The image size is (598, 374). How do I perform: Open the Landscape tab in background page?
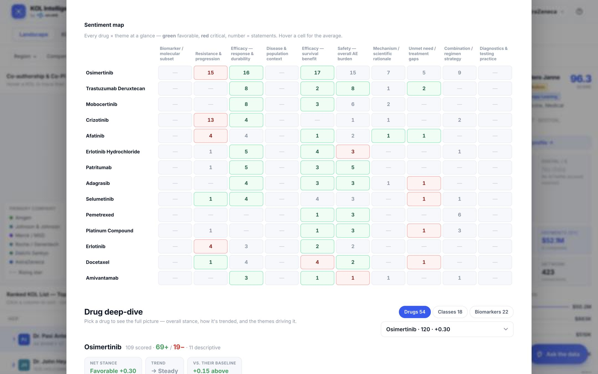(33, 34)
